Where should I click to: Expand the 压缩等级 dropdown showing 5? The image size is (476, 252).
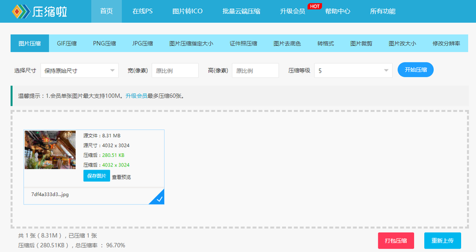(353, 70)
